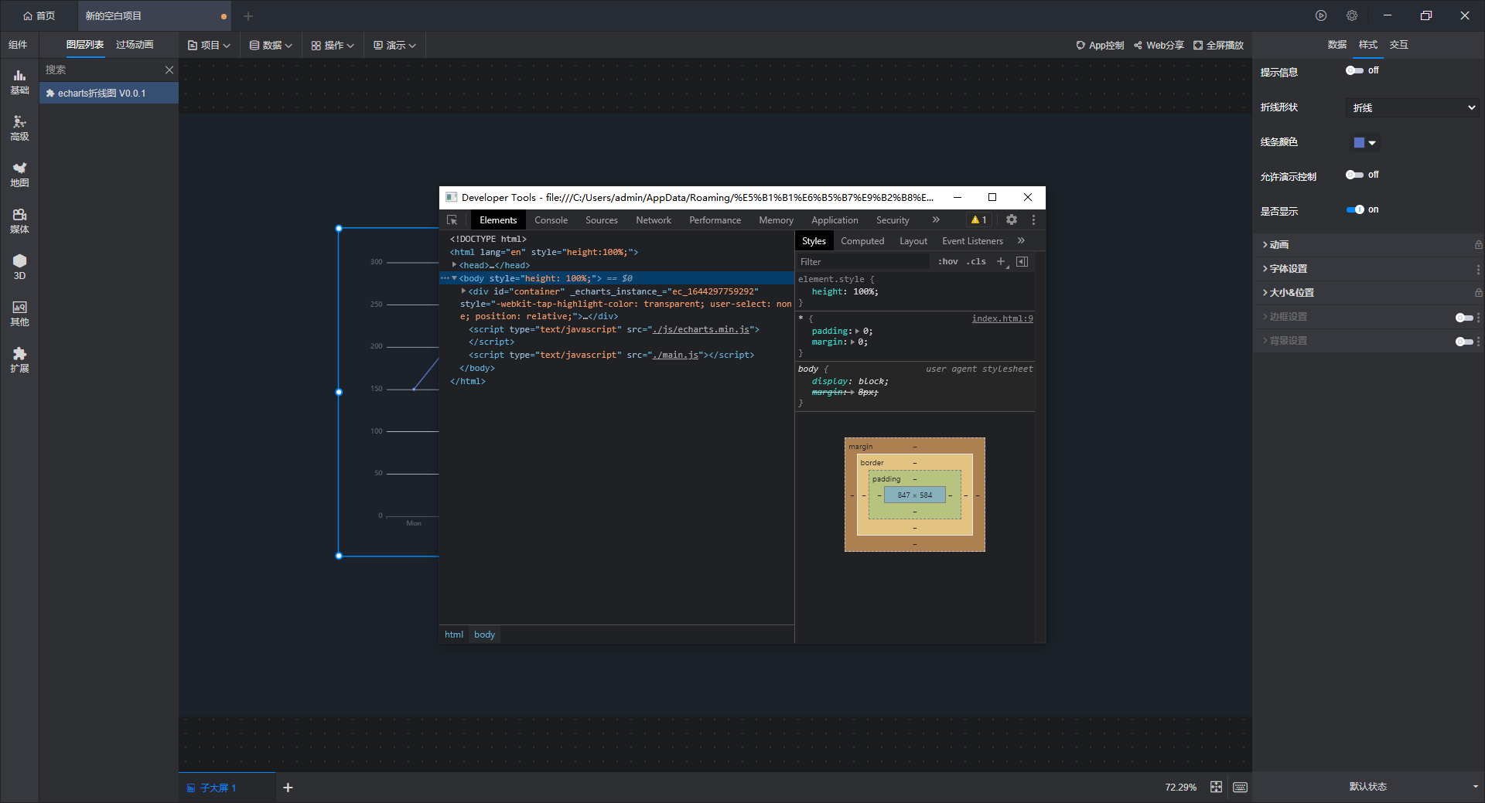This screenshot has height=803, width=1485.
Task: Open the 项目 menu dropdown
Action: point(209,45)
